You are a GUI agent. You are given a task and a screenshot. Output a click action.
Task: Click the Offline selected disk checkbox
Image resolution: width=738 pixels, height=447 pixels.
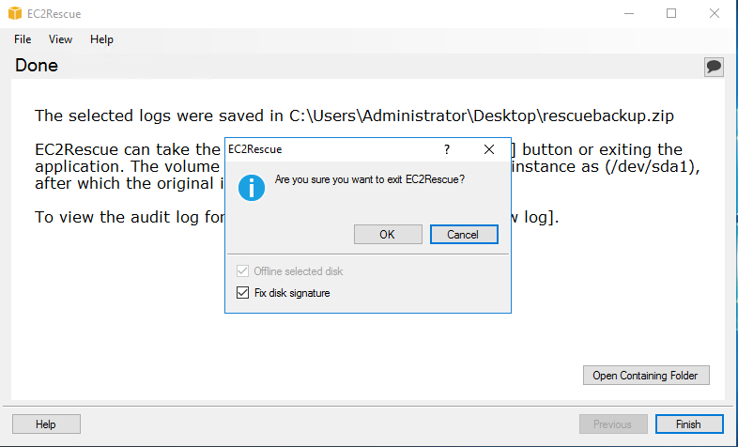pos(242,271)
